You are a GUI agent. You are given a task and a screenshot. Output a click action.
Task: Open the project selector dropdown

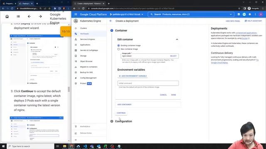point(126,14)
